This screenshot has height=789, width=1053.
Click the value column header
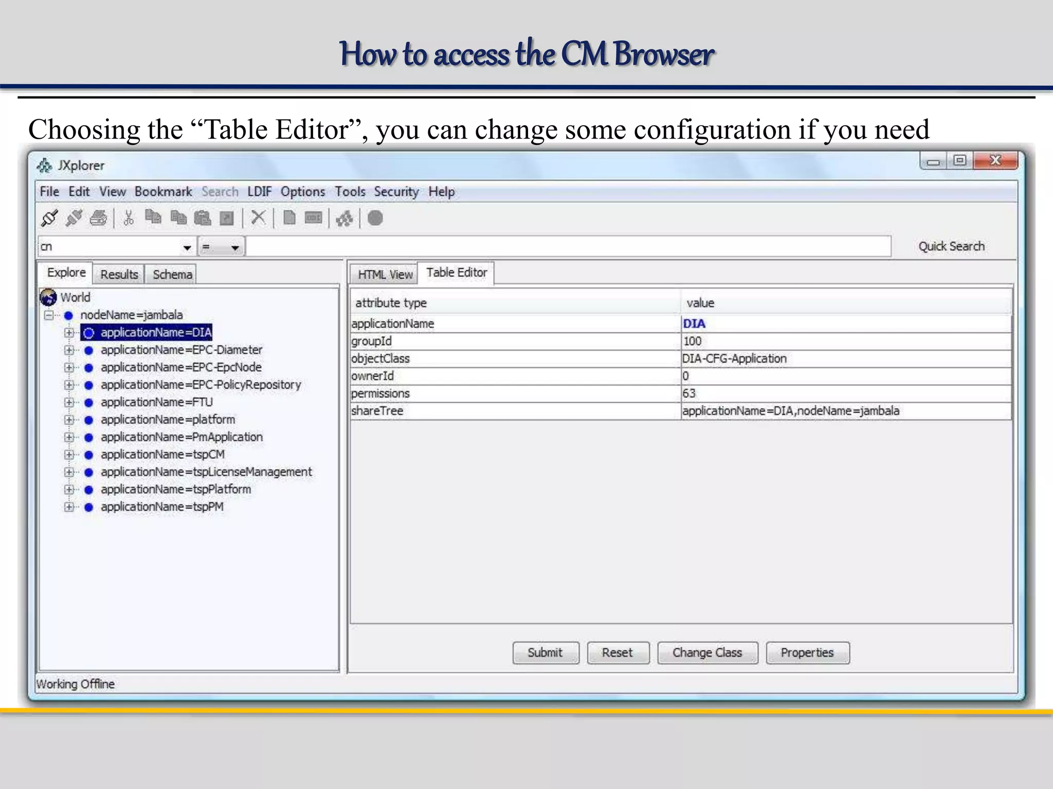[846, 303]
